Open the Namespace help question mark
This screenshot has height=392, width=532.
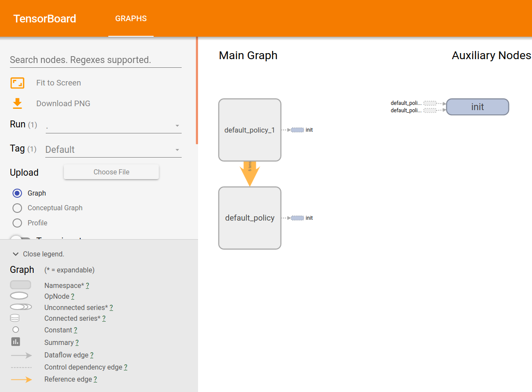(88, 286)
